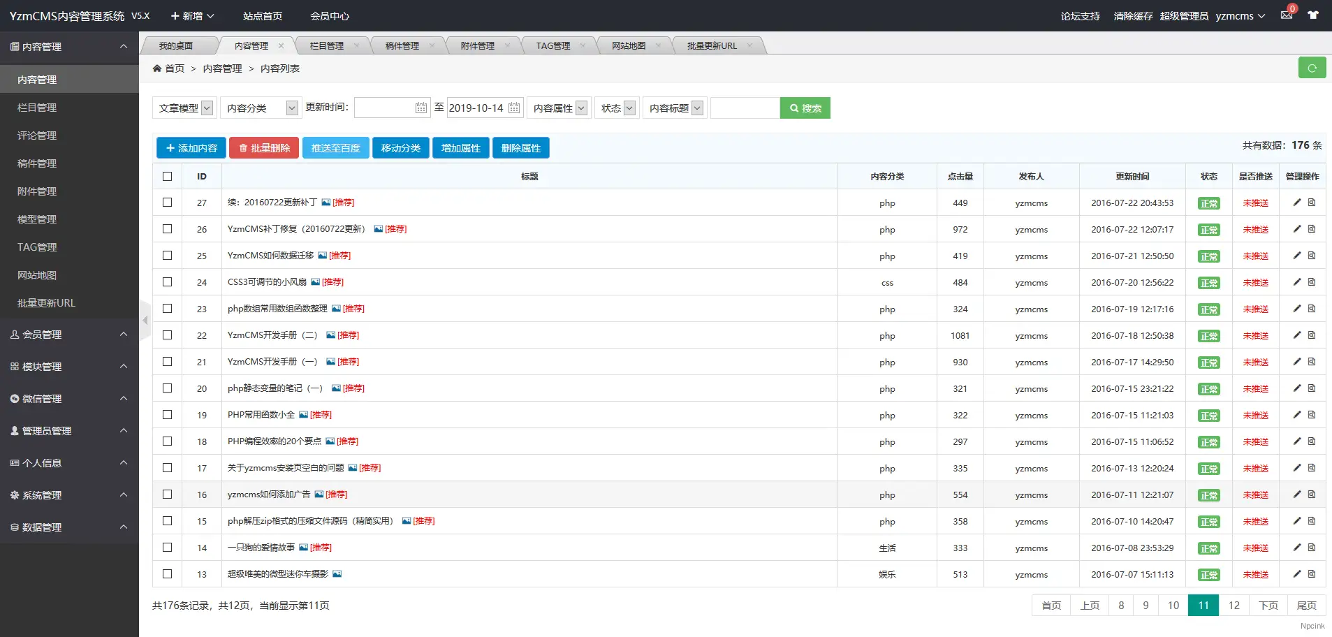Click the preview icon for article 24
The height and width of the screenshot is (637, 1332).
pos(1312,282)
